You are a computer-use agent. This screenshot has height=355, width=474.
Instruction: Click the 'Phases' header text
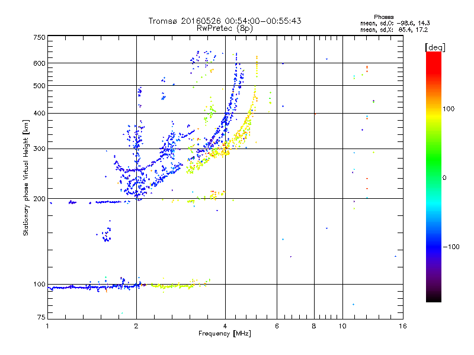click(x=383, y=17)
